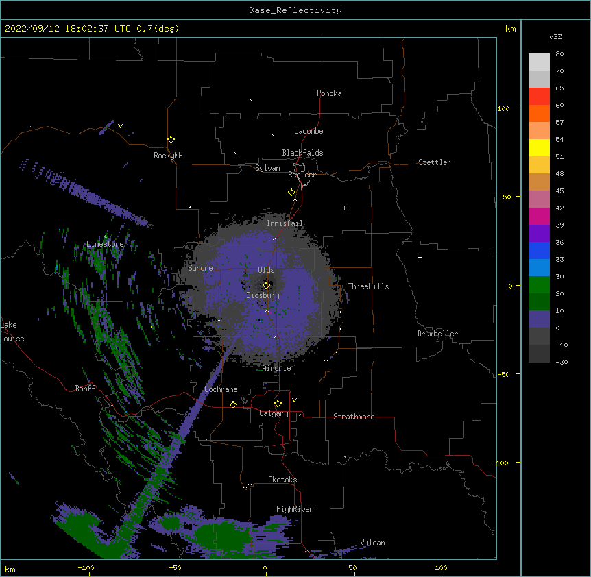This screenshot has width=591, height=577.
Task: Click the Sylvan label on the map
Action: click(267, 168)
